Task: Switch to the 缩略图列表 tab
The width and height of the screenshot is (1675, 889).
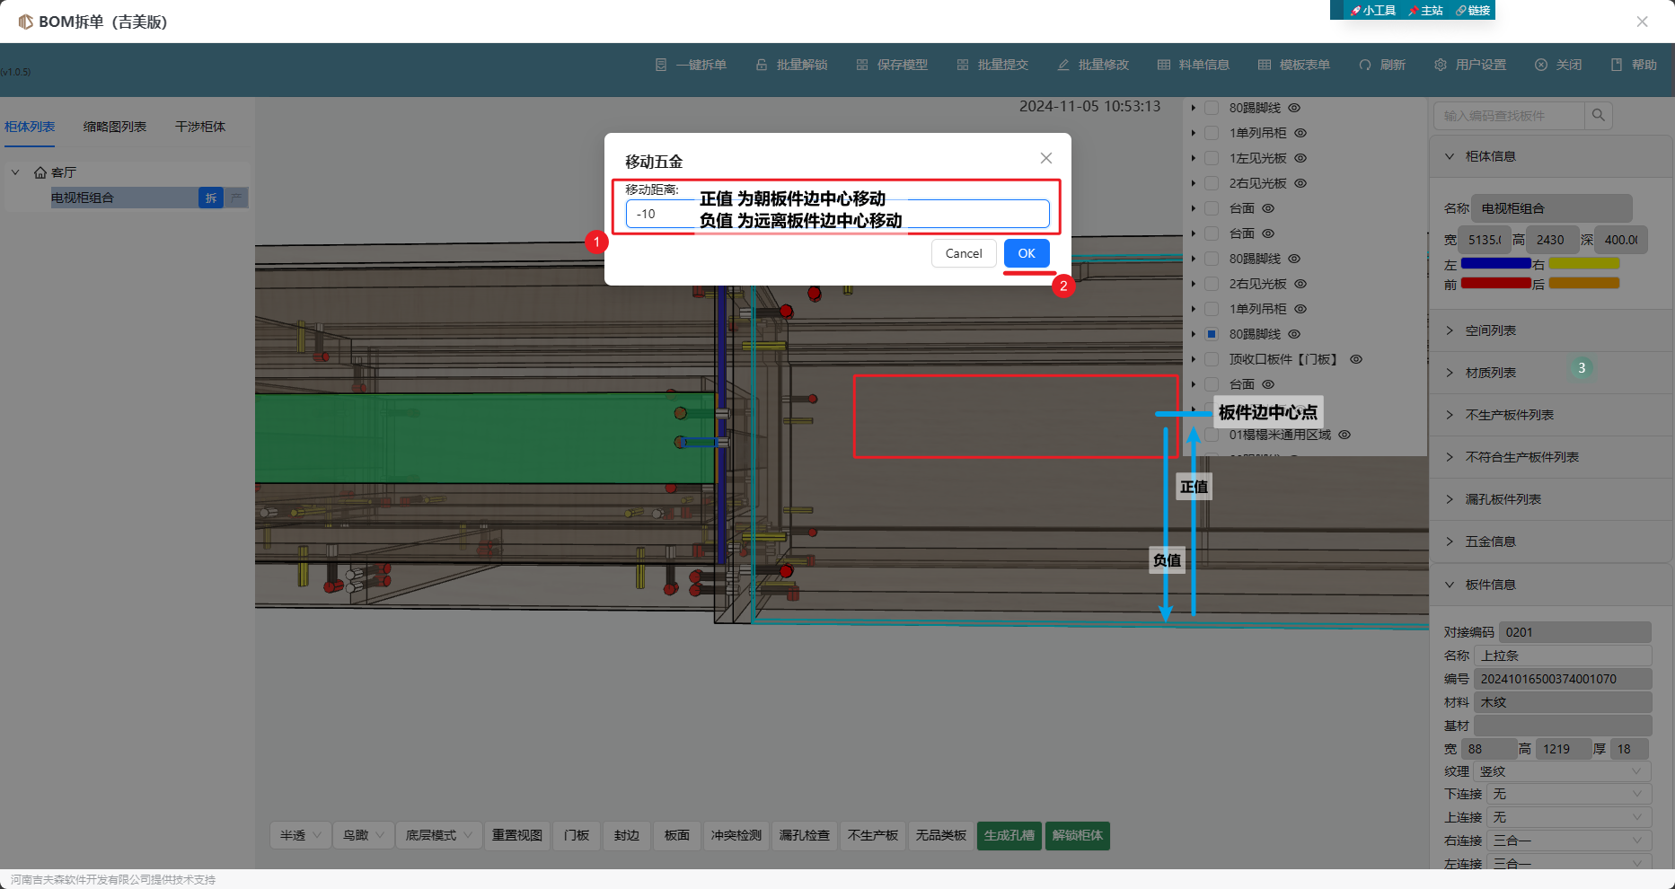Action: (115, 127)
